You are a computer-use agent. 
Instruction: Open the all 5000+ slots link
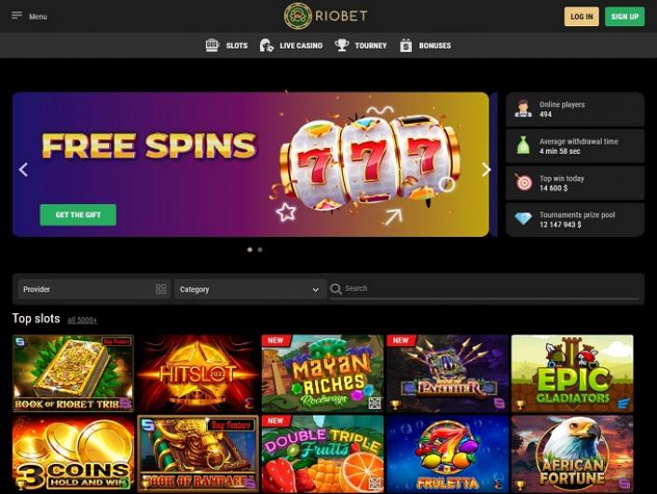82,320
